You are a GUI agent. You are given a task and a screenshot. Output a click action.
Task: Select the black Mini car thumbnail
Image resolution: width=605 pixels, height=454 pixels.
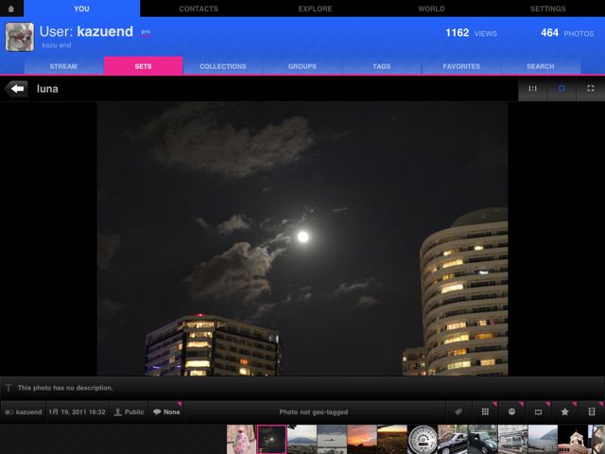tap(482, 439)
